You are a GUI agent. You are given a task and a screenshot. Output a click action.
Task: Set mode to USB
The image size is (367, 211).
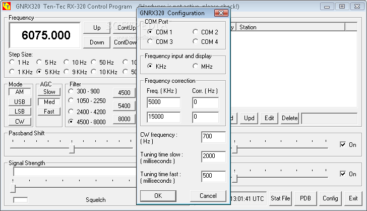[20, 102]
